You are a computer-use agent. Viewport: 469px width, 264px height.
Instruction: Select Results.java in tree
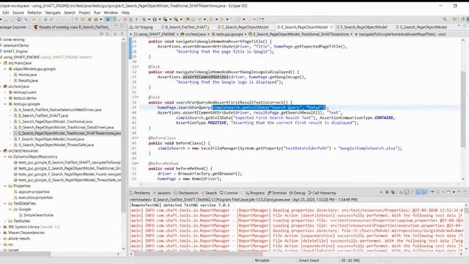28,81
